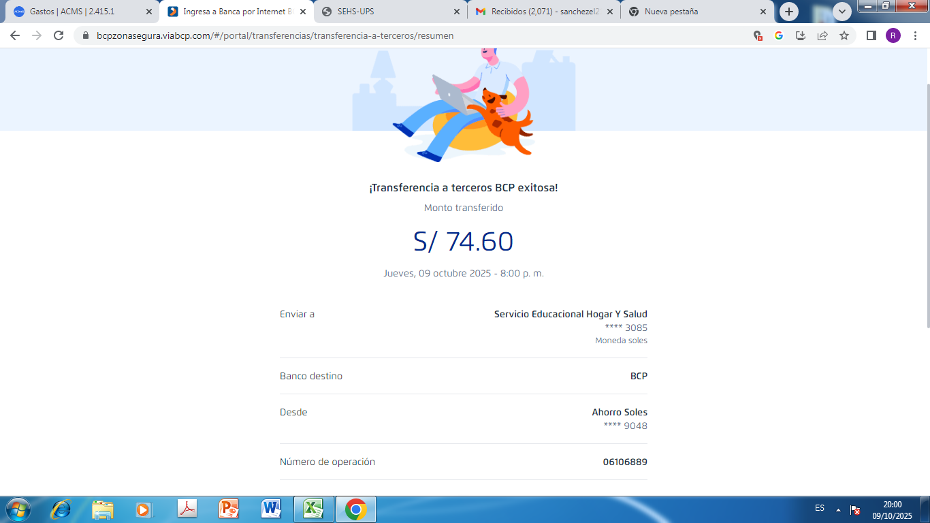The image size is (930, 523).
Task: Close the SEHS-UPS tab
Action: pos(458,12)
